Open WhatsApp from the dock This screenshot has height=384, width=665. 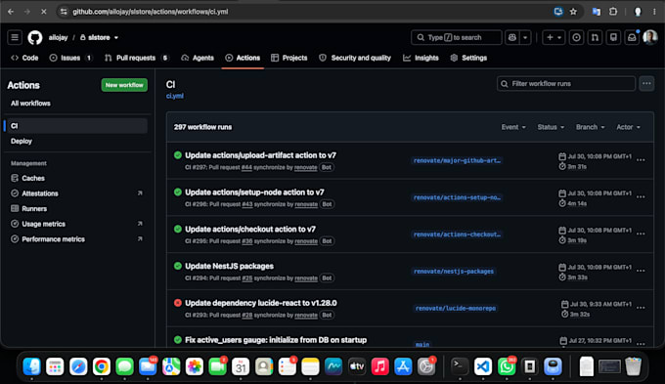(x=507, y=366)
